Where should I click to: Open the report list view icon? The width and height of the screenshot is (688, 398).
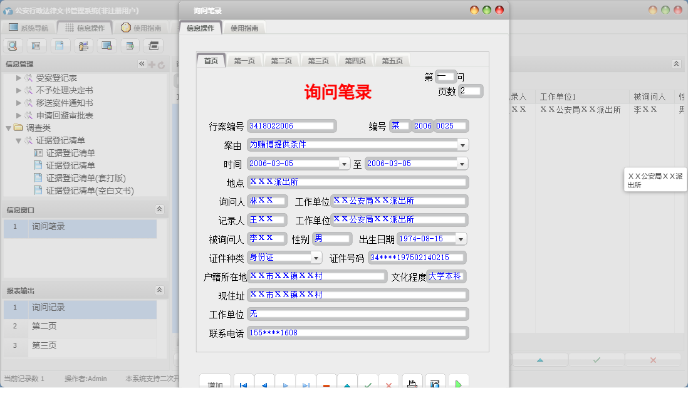pos(36,46)
